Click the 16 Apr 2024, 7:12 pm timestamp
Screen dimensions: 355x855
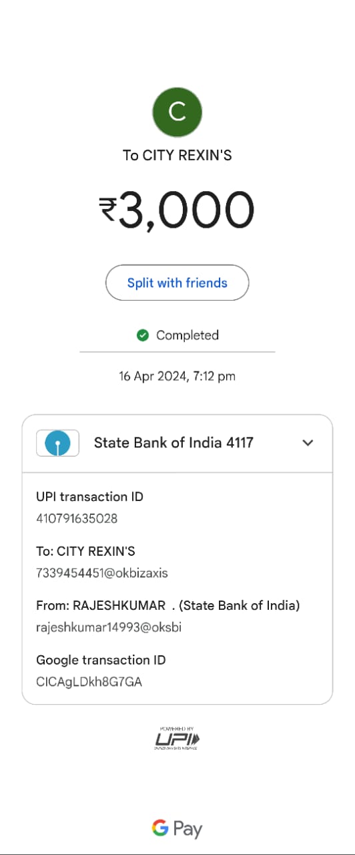[x=177, y=376]
